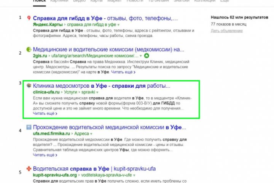Click 'Читать ещё' in firmika result
The width and height of the screenshot is (274, 183).
pyautogui.click(x=45, y=155)
